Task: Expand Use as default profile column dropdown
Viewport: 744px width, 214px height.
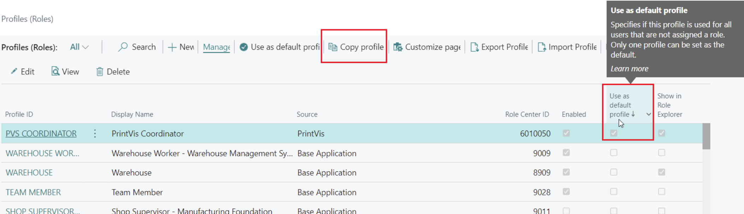Action: (649, 114)
